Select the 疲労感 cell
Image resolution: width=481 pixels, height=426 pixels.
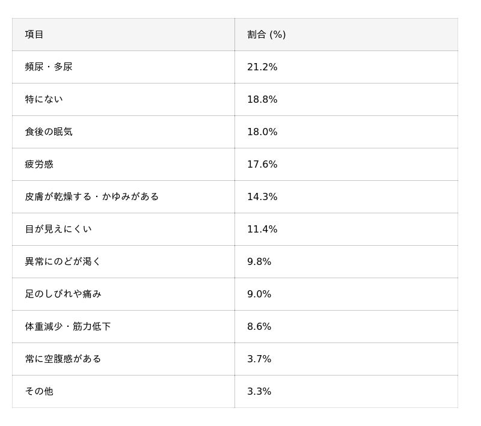(39, 165)
